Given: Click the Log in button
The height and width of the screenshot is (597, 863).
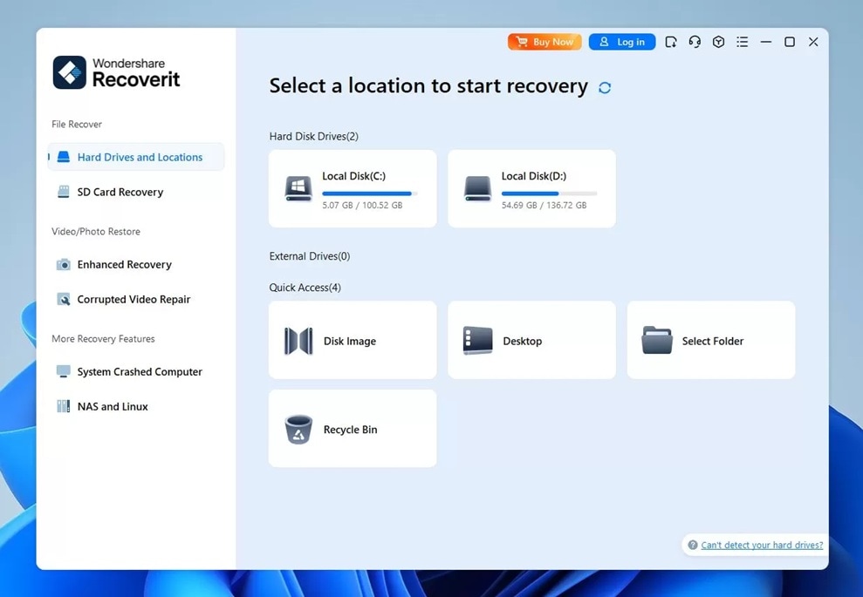Looking at the screenshot, I should [621, 41].
